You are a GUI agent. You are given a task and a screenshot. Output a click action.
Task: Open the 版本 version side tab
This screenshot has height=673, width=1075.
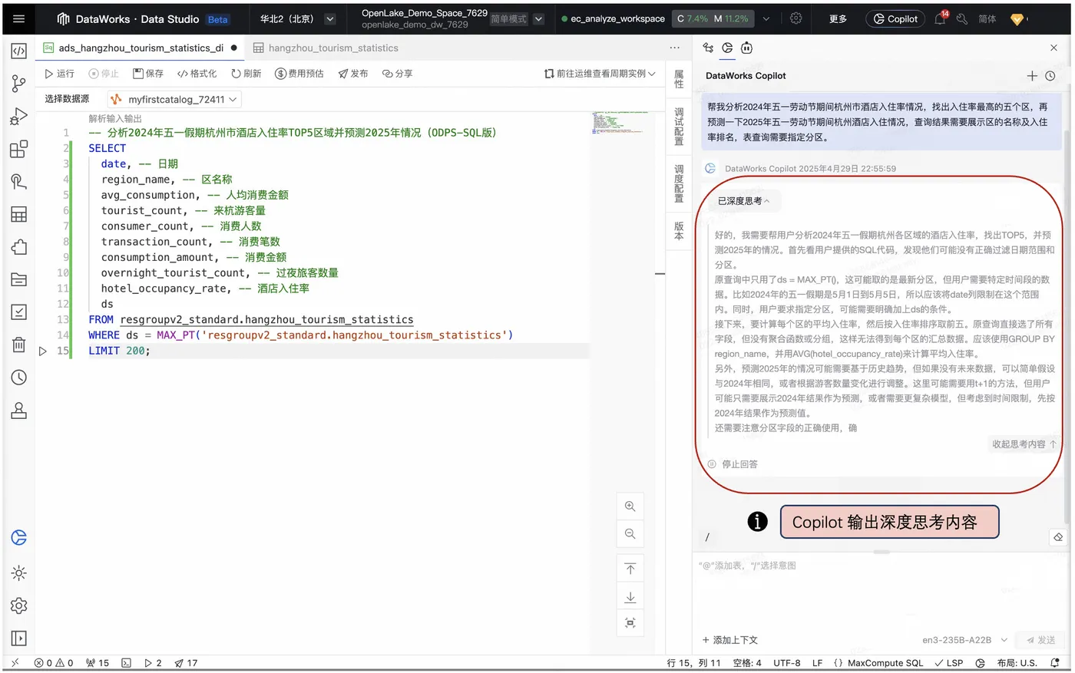pos(679,231)
